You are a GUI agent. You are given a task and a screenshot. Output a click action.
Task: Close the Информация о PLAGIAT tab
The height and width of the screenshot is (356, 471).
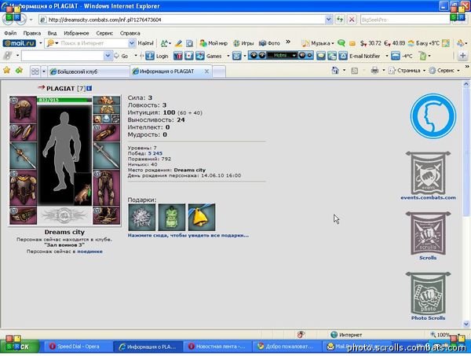206,72
